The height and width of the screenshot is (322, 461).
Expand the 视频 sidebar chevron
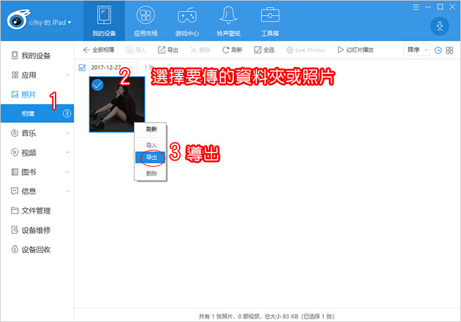(x=67, y=153)
